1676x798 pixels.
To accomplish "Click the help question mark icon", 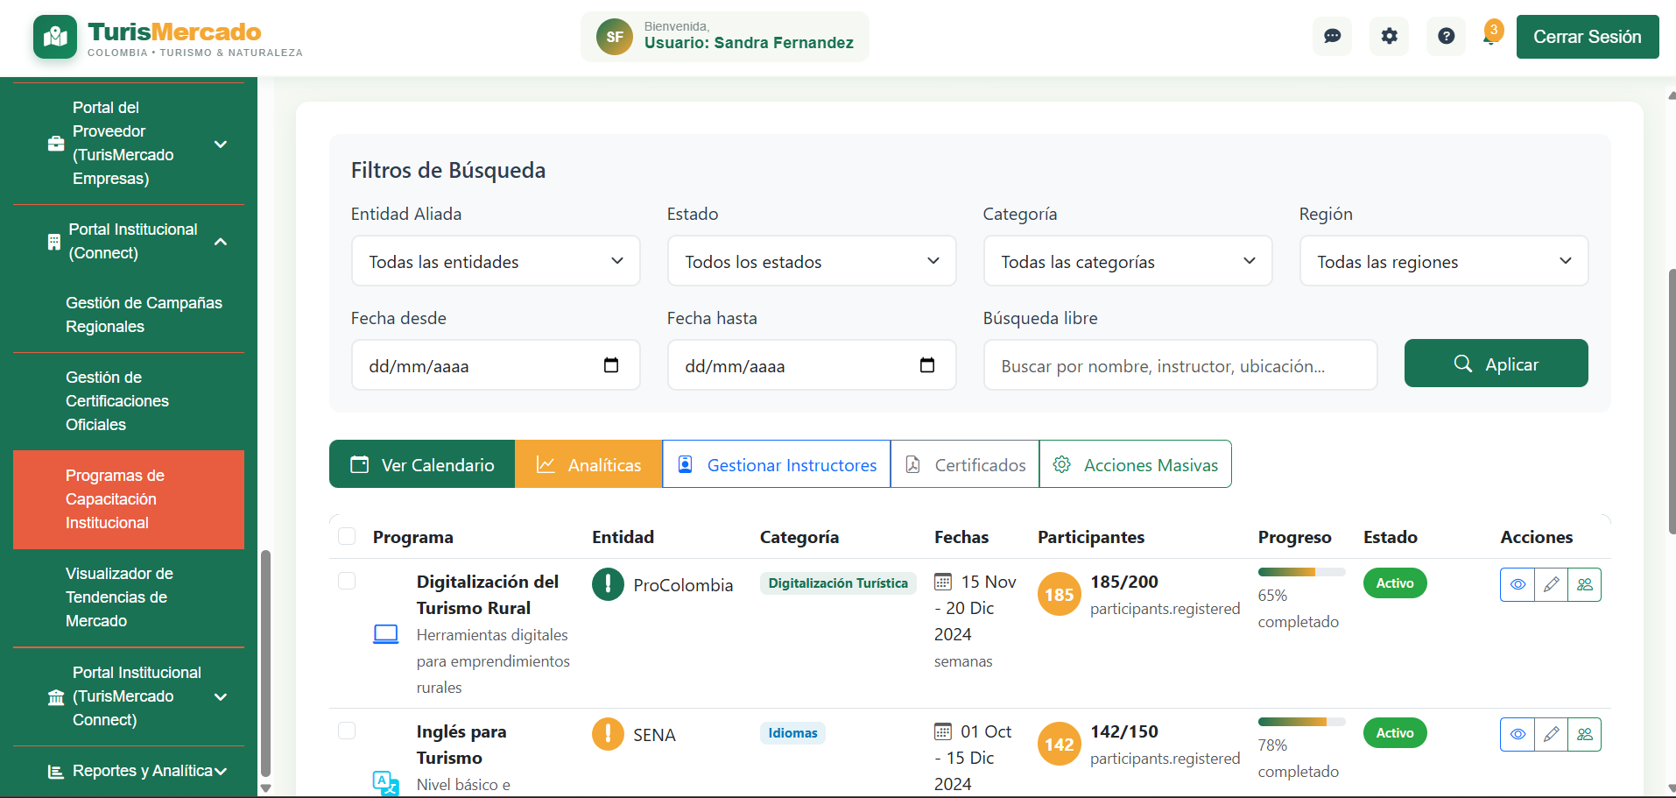I will coord(1446,36).
